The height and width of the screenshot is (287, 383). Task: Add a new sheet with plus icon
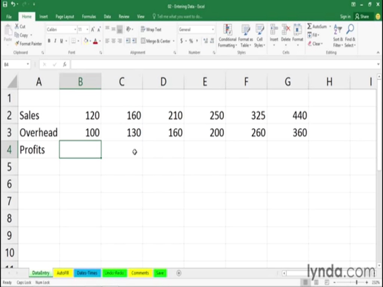pyautogui.click(x=179, y=273)
